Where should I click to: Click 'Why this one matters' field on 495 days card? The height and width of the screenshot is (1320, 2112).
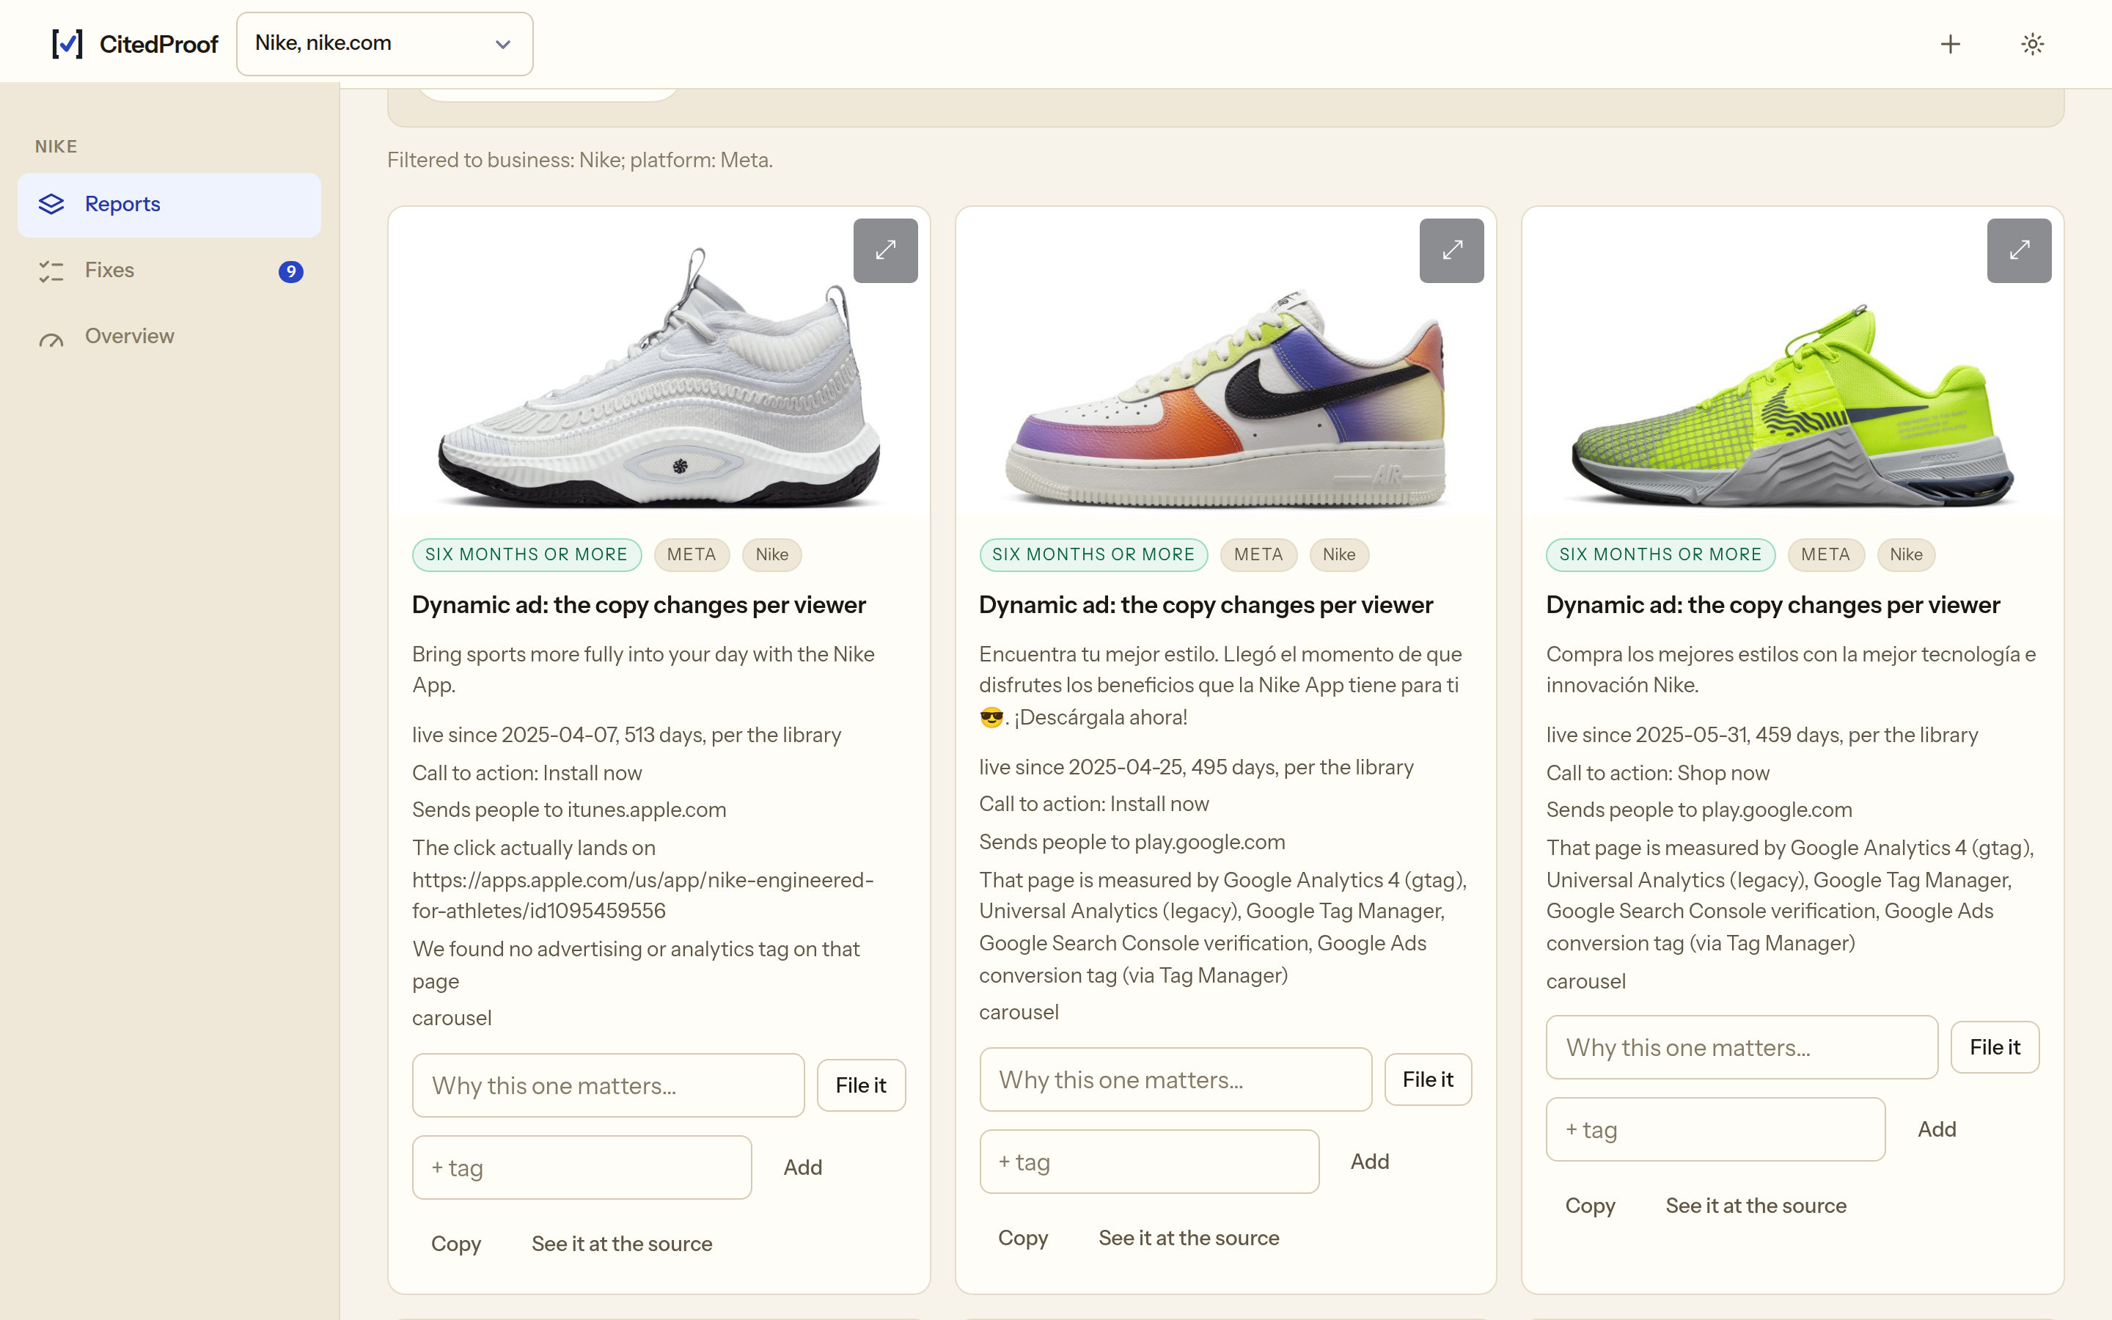coord(1176,1079)
